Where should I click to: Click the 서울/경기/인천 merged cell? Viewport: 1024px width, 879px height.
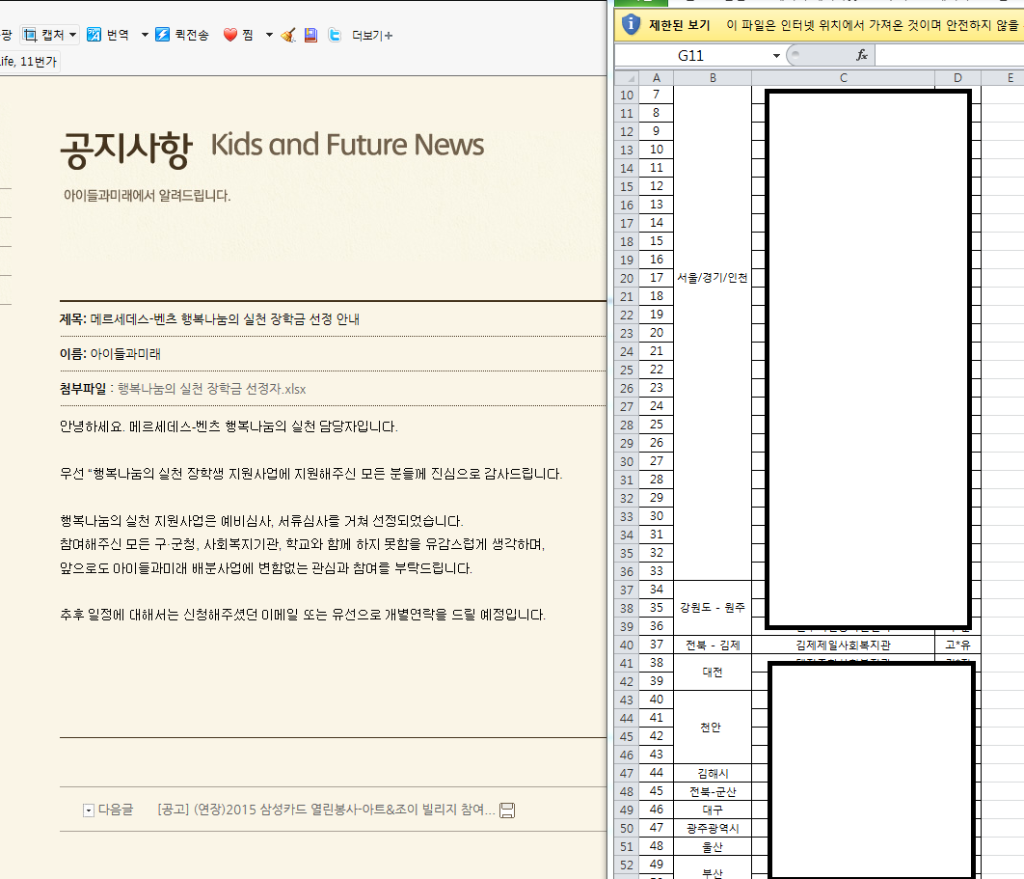coord(713,278)
